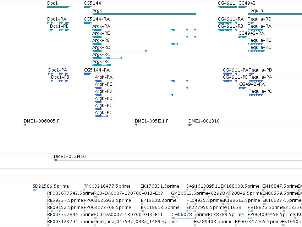Open the Argk-PC protein label

103,113
